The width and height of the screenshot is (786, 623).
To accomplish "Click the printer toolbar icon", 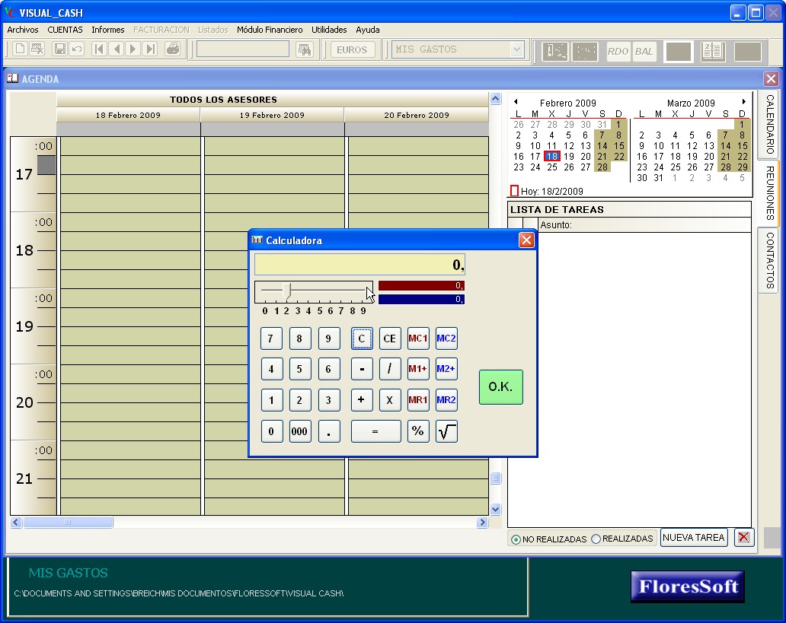I will [172, 49].
